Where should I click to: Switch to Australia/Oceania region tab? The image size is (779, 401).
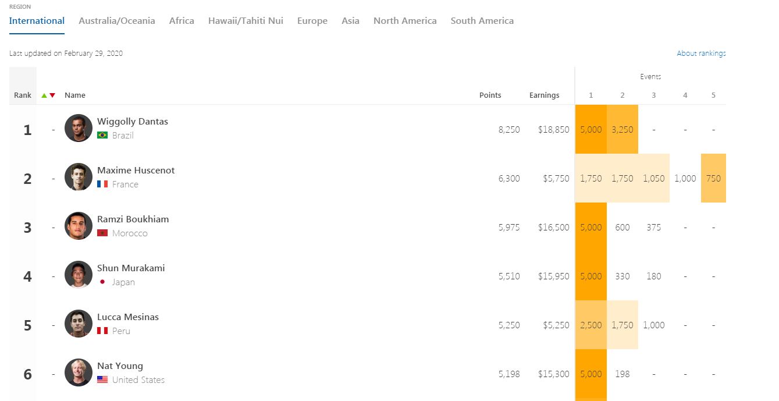tap(116, 21)
